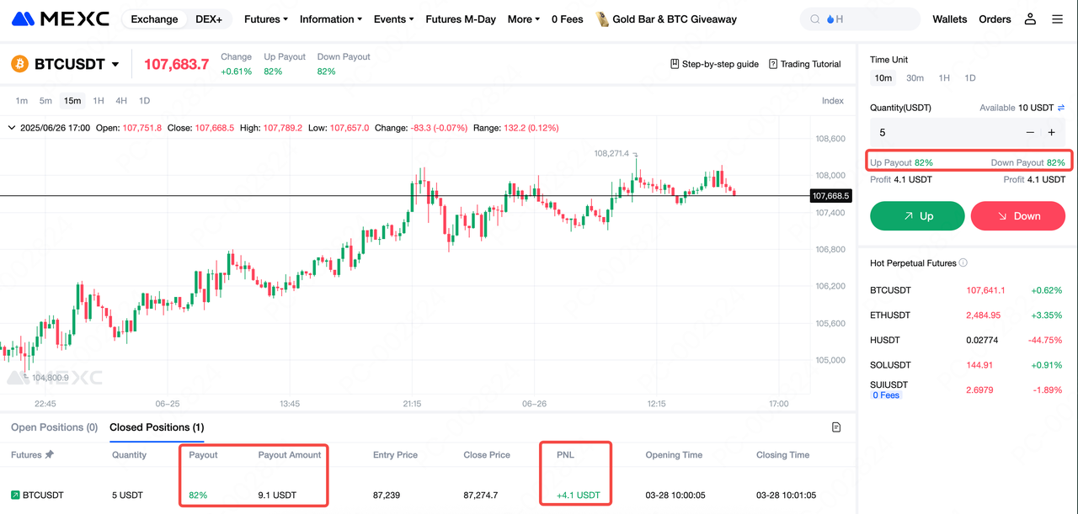Expand the Events menu
Screen dimensions: 1078x514
(x=394, y=19)
